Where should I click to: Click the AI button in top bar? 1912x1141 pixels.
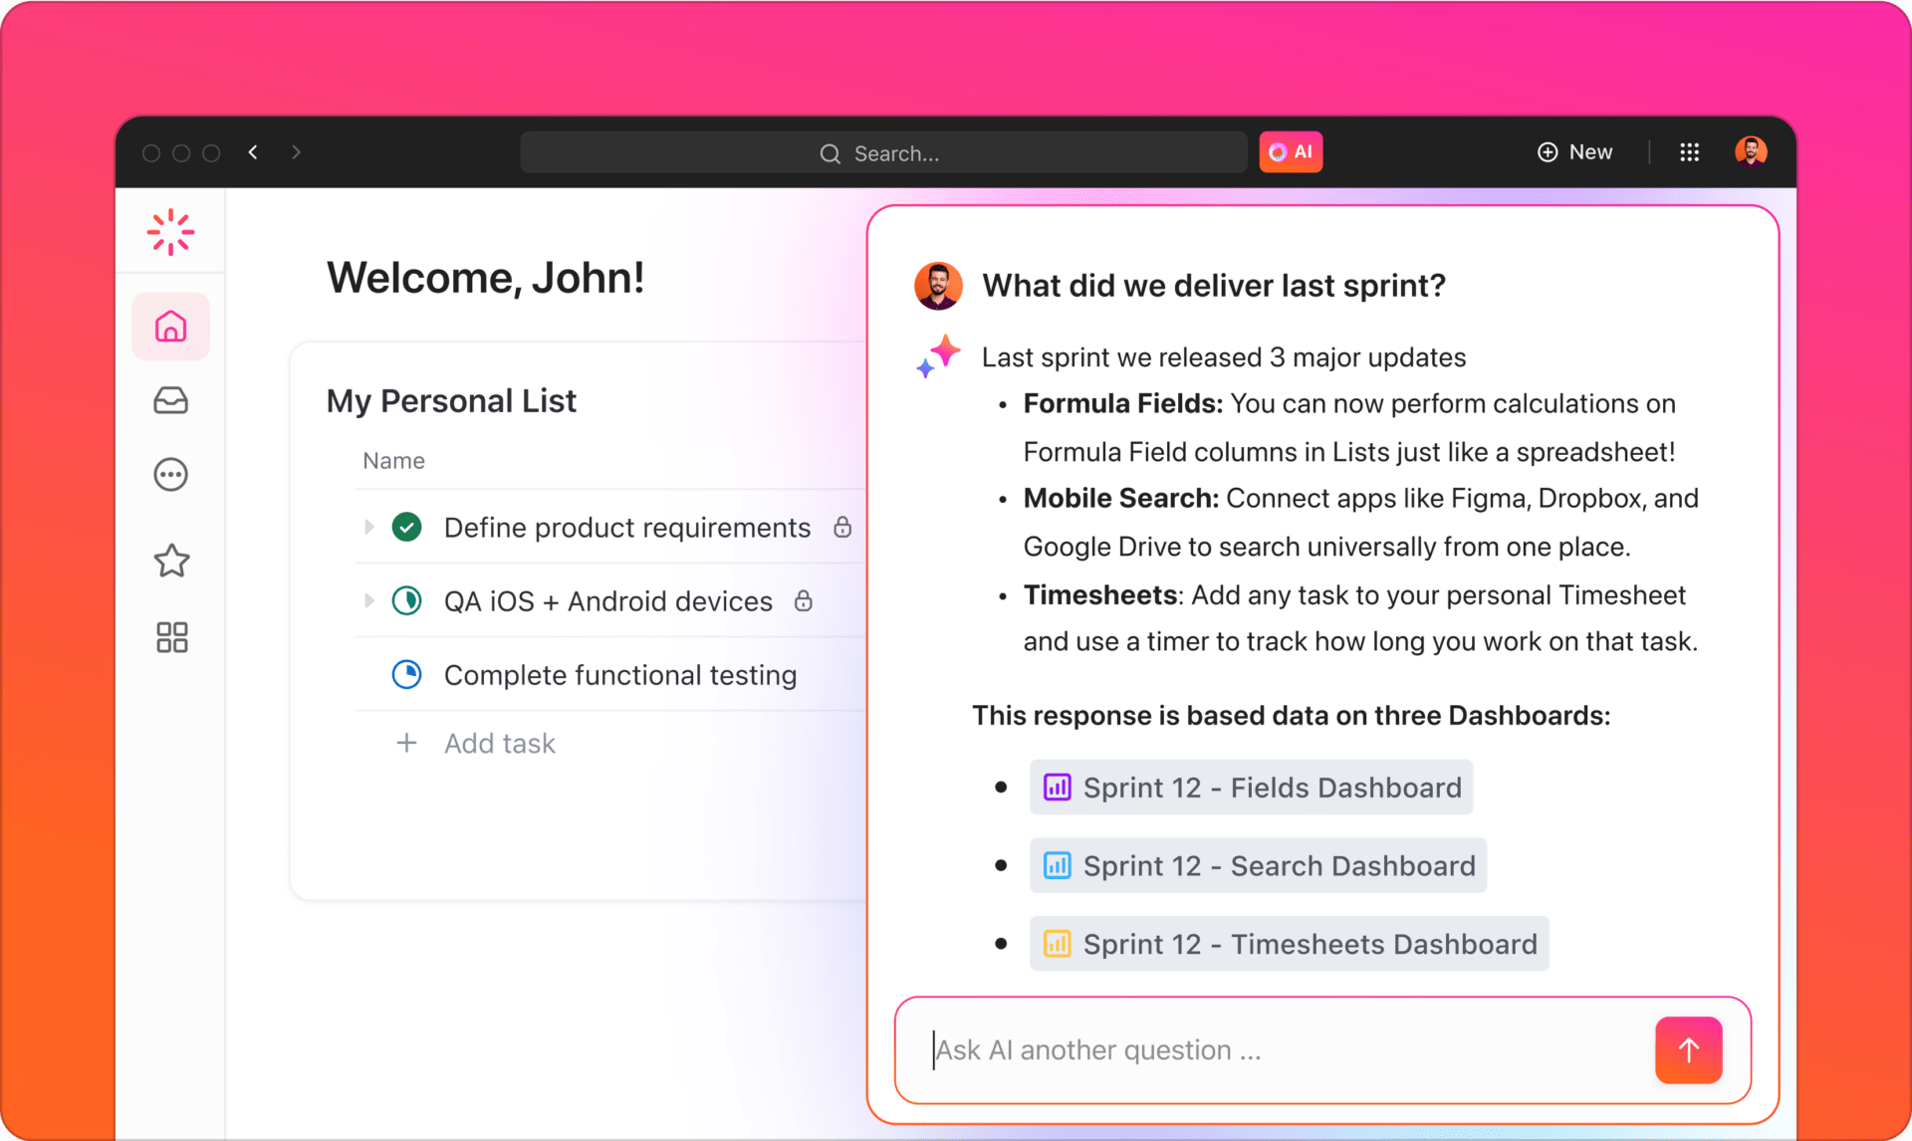tap(1291, 152)
